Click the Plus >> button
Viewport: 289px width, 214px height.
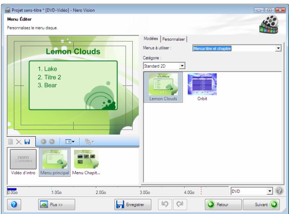click(57, 205)
